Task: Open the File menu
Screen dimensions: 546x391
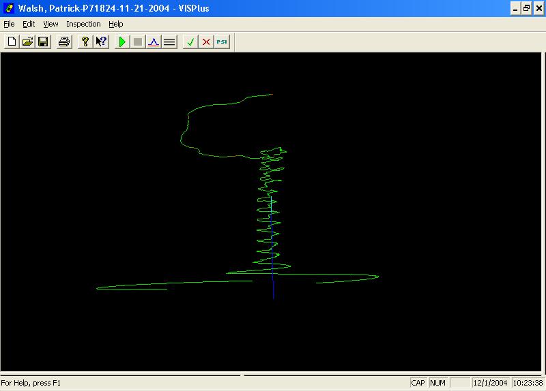Action: click(x=9, y=24)
